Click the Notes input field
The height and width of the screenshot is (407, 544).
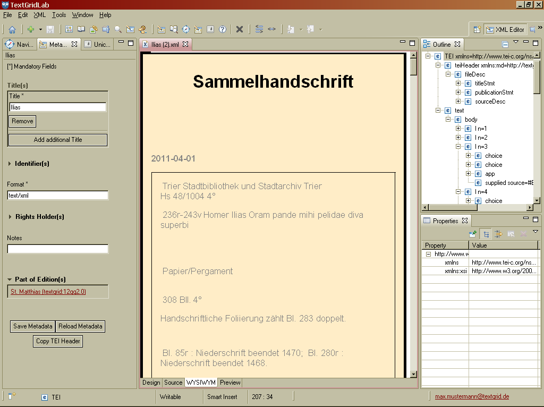(x=57, y=249)
